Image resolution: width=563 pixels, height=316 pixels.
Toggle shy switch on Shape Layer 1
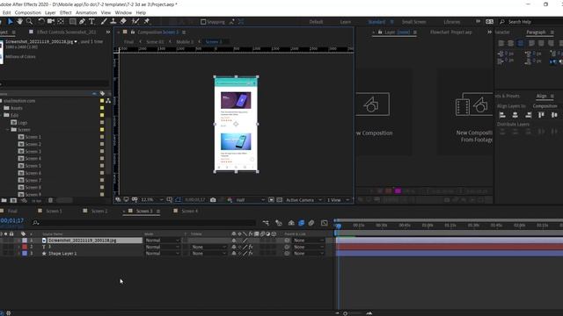point(234,254)
